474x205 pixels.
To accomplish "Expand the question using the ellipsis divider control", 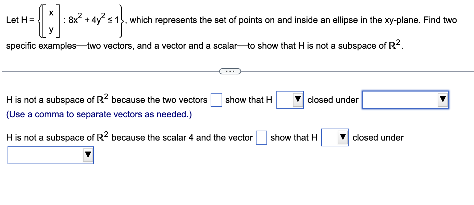I will pyautogui.click(x=230, y=71).
